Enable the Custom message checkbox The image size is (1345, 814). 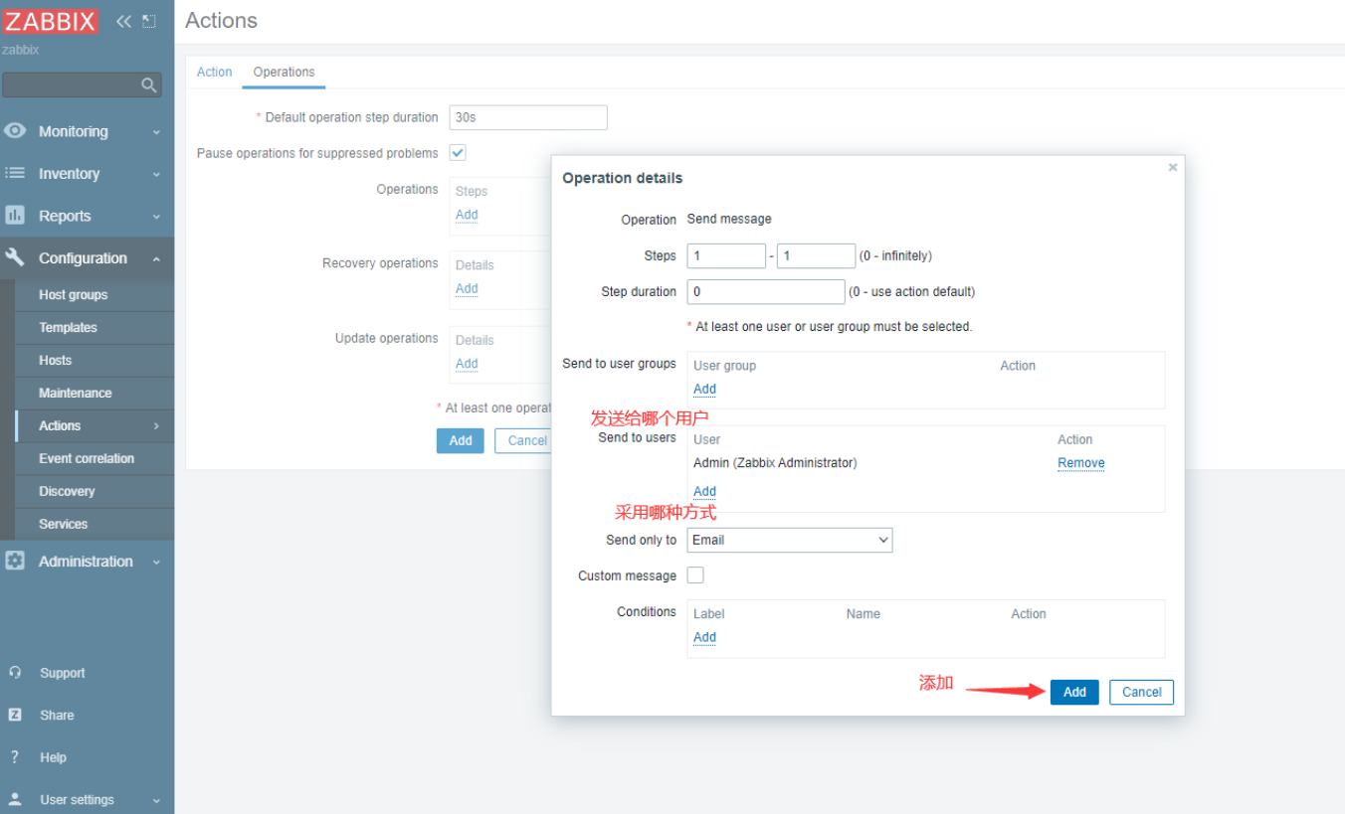[695, 575]
